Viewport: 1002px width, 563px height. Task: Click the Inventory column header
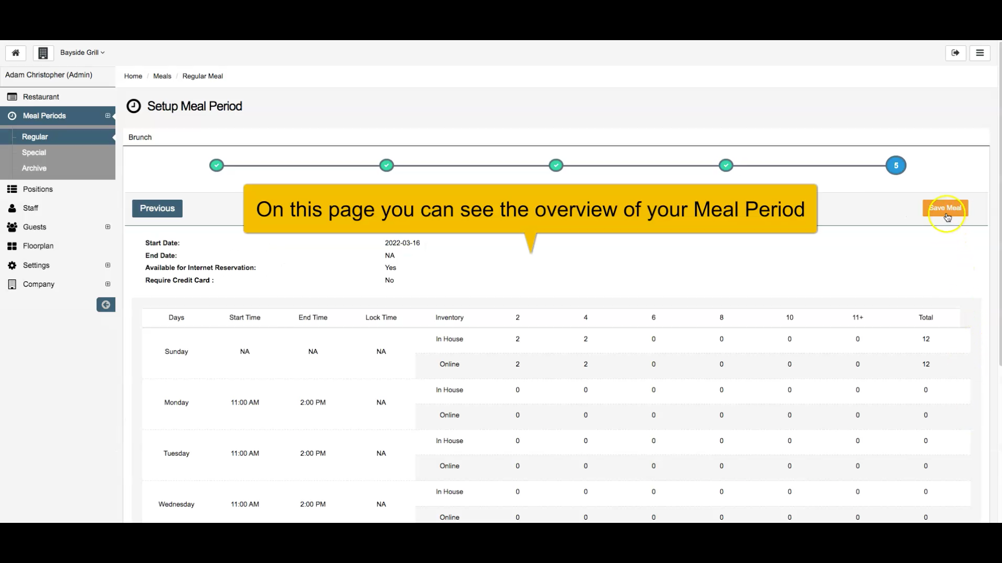[449, 317]
